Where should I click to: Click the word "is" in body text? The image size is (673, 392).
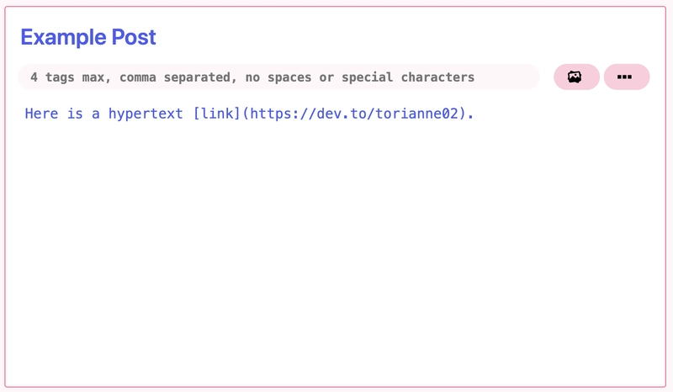pyautogui.click(x=75, y=114)
